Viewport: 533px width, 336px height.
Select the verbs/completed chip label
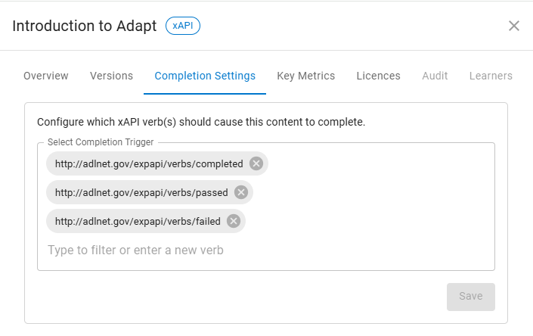(x=149, y=163)
